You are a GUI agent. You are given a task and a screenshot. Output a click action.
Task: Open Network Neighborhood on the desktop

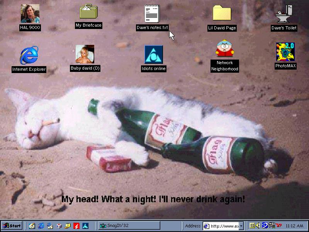pos(224,49)
